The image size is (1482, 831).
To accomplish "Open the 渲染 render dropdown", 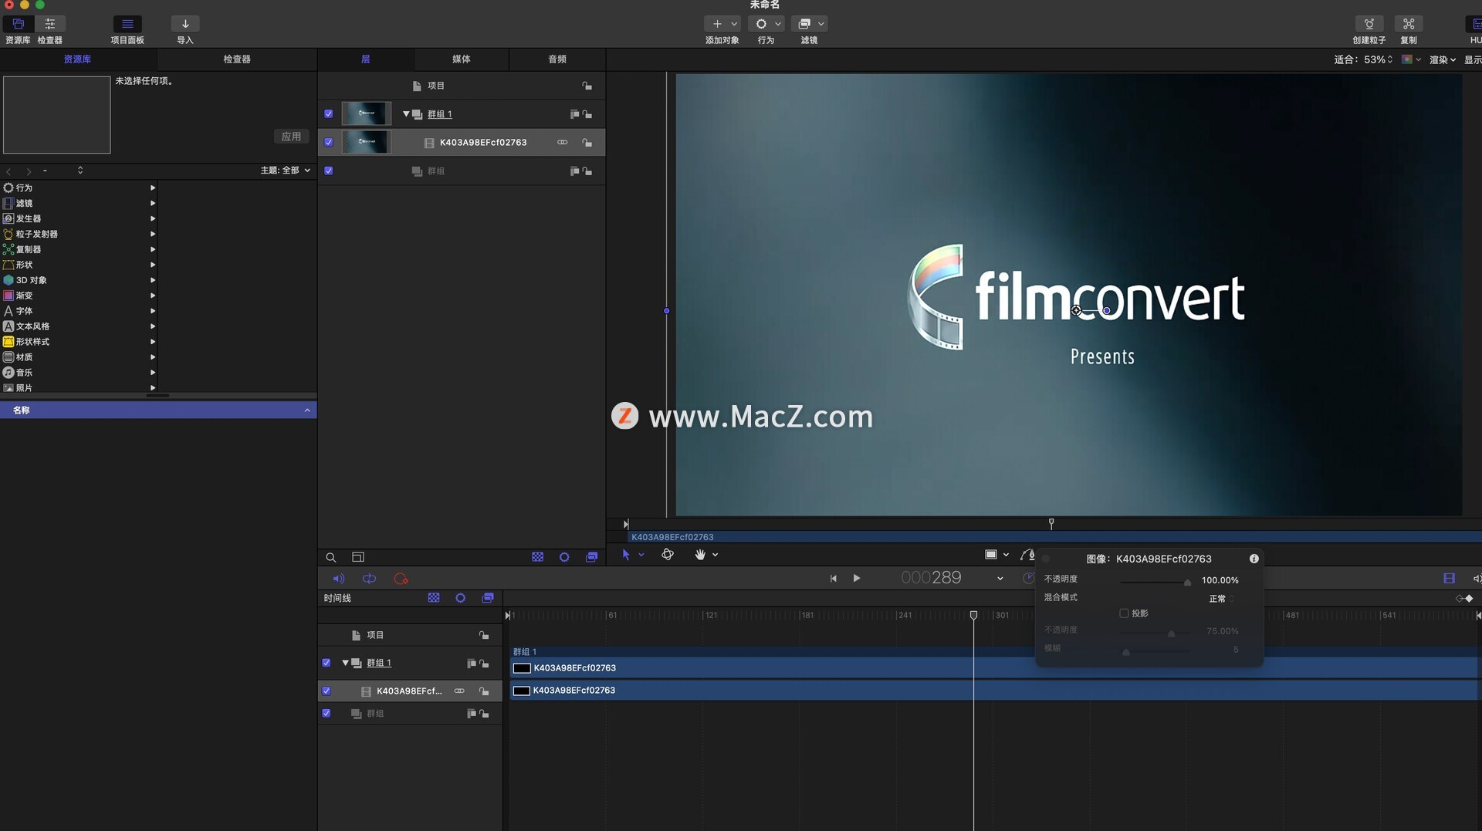I will (1442, 59).
